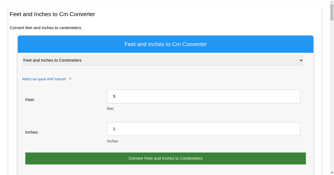This screenshot has width=334, height=175.
Task: Click the page heading at the top
Action: (x=52, y=14)
